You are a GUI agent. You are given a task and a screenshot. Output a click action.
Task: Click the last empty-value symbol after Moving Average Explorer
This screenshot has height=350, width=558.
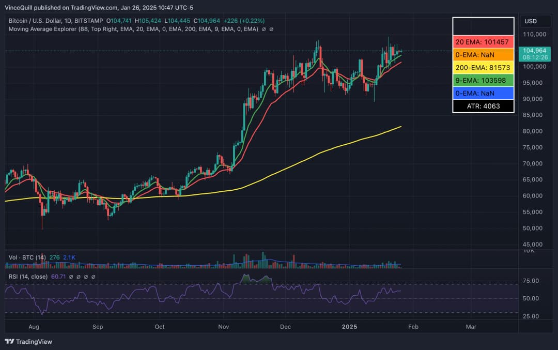pyautogui.click(x=271, y=29)
